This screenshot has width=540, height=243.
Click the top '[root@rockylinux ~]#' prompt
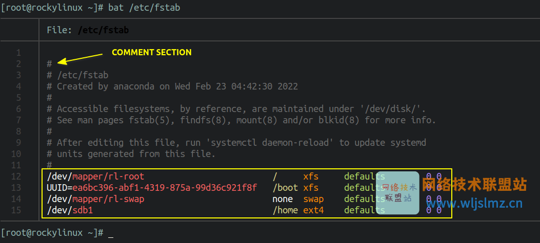click(52, 8)
